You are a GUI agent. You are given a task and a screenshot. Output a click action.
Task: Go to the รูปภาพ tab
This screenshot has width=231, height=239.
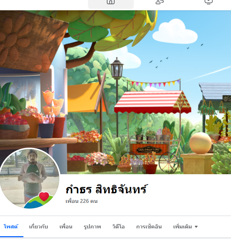[92, 227]
